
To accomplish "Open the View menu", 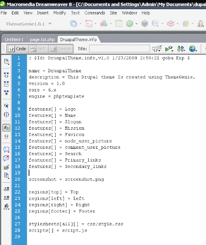I will [28, 13].
